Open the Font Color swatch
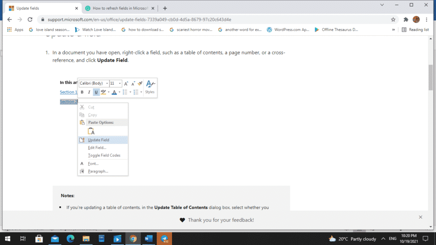This screenshot has height=245, width=436. click(114, 92)
